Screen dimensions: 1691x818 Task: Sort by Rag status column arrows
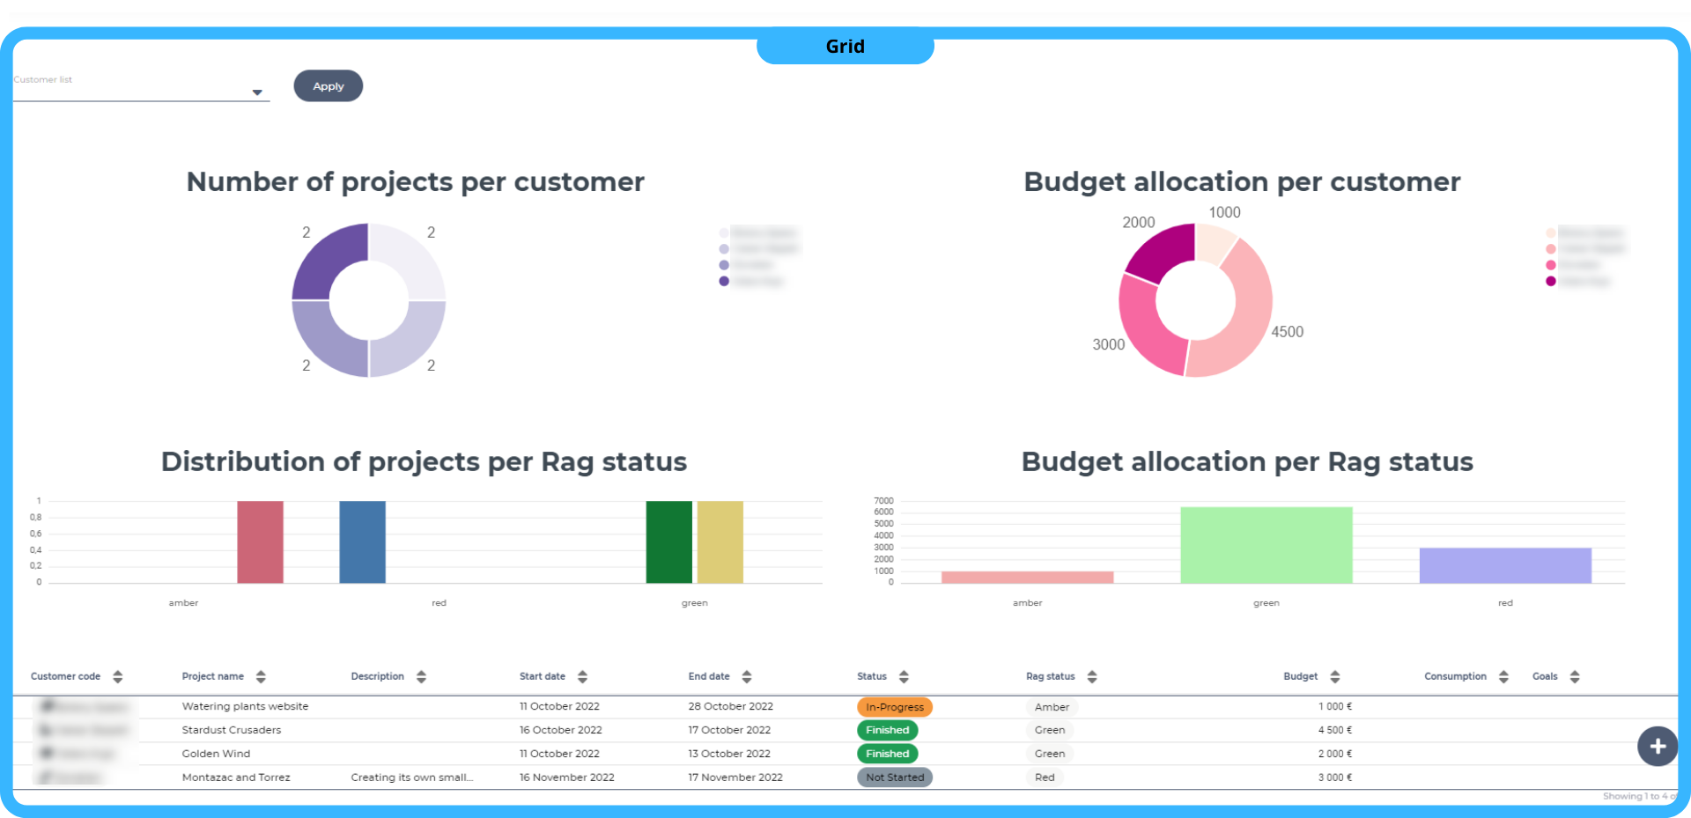(1092, 676)
